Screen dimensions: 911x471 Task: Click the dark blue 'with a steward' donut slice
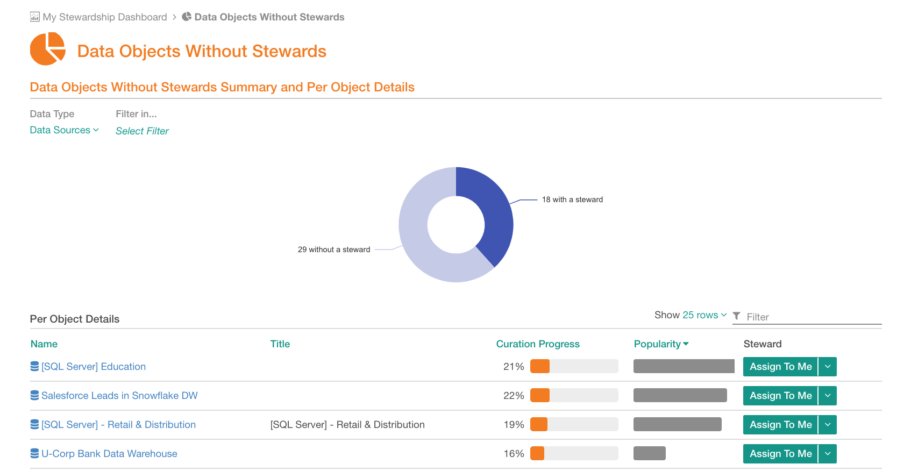click(x=497, y=215)
